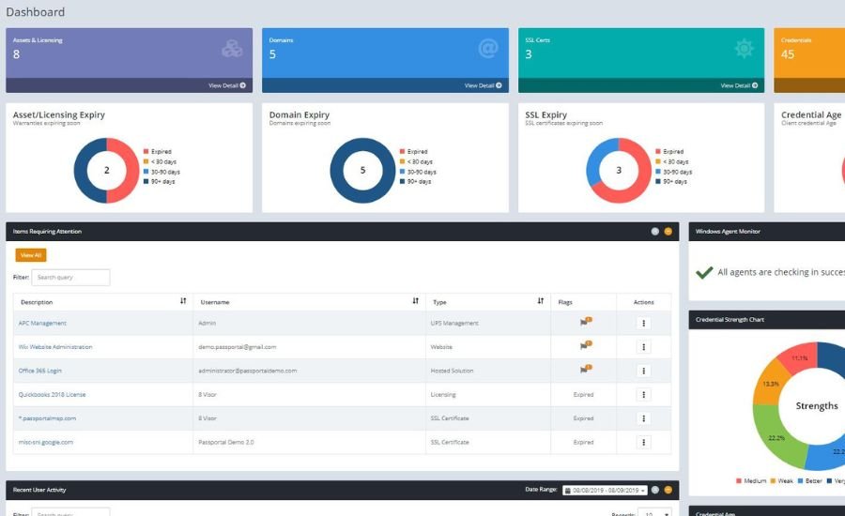Toggle Better legend in Credential Strength Chart
The height and width of the screenshot is (516, 845).
(810, 480)
